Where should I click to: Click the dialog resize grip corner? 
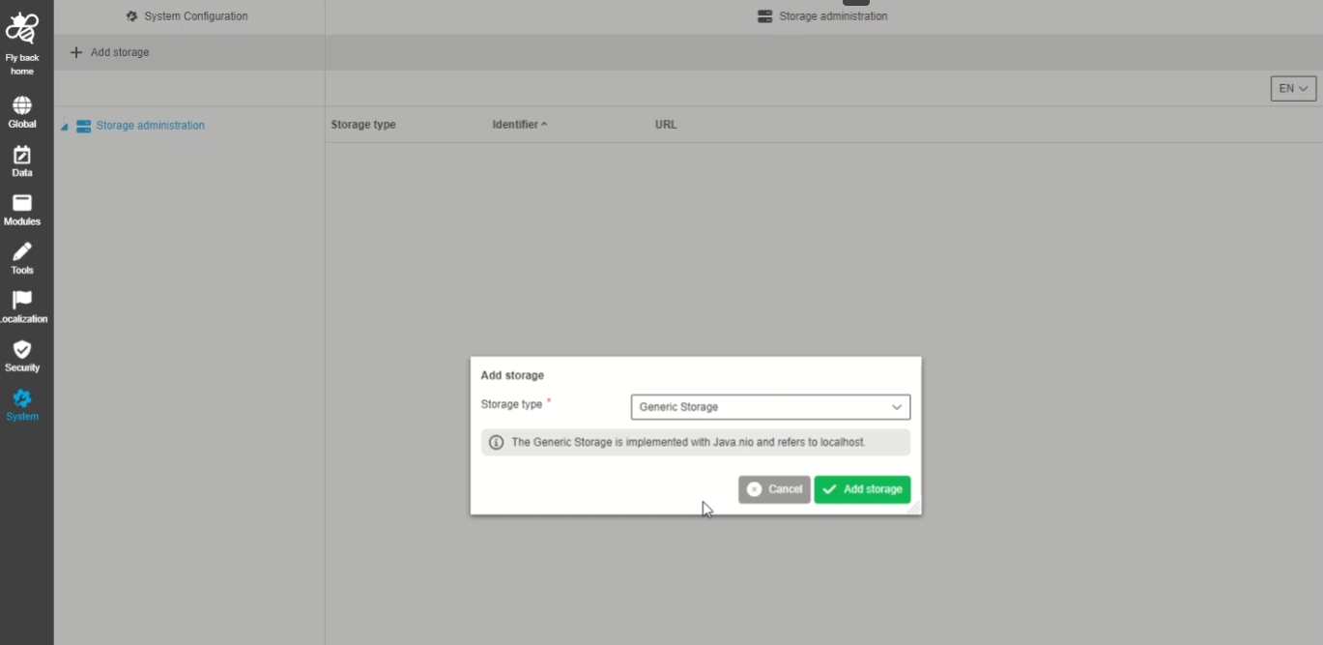click(x=914, y=508)
